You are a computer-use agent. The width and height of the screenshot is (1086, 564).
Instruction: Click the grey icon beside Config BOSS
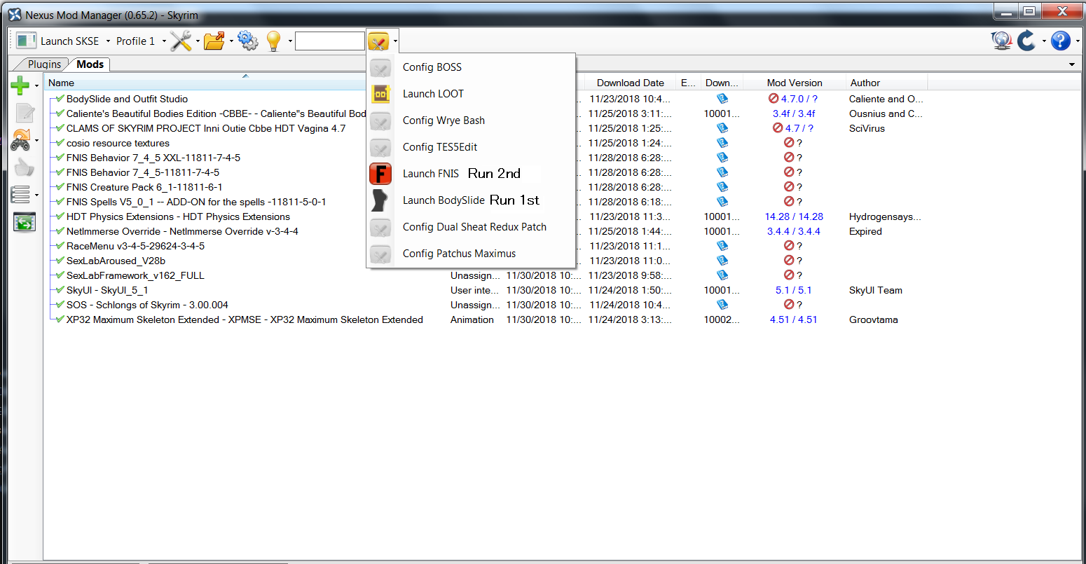380,67
